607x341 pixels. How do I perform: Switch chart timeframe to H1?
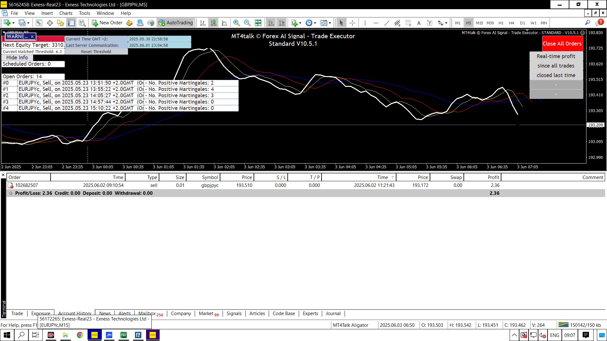pos(501,23)
